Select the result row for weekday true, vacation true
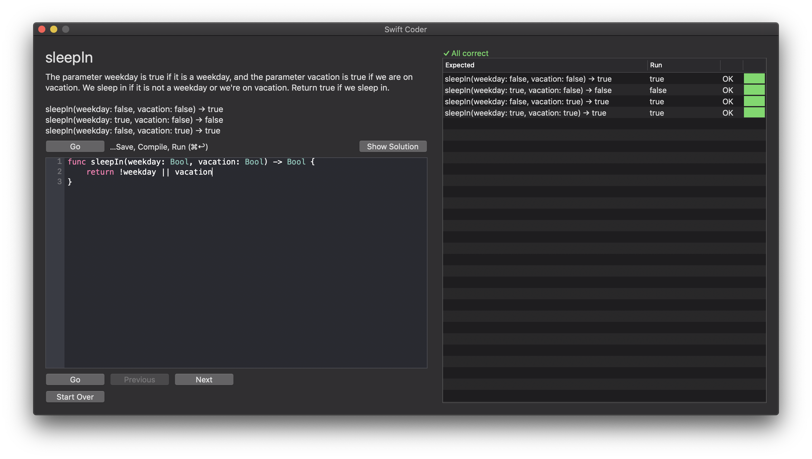 point(525,113)
